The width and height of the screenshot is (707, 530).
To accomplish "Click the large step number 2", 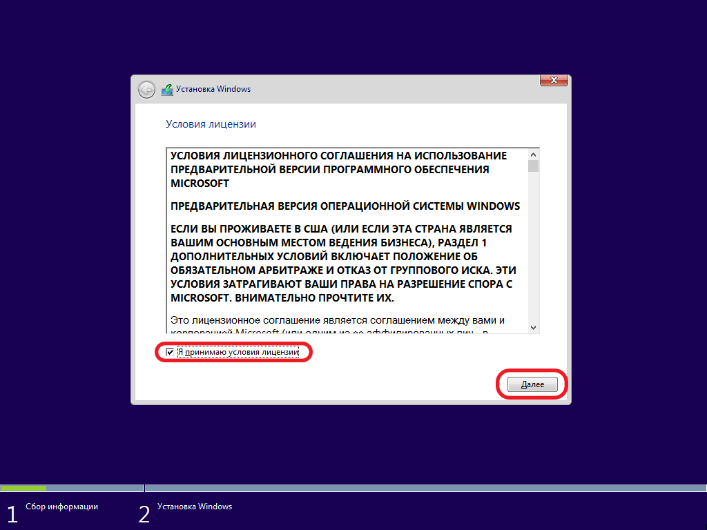I will tap(144, 513).
